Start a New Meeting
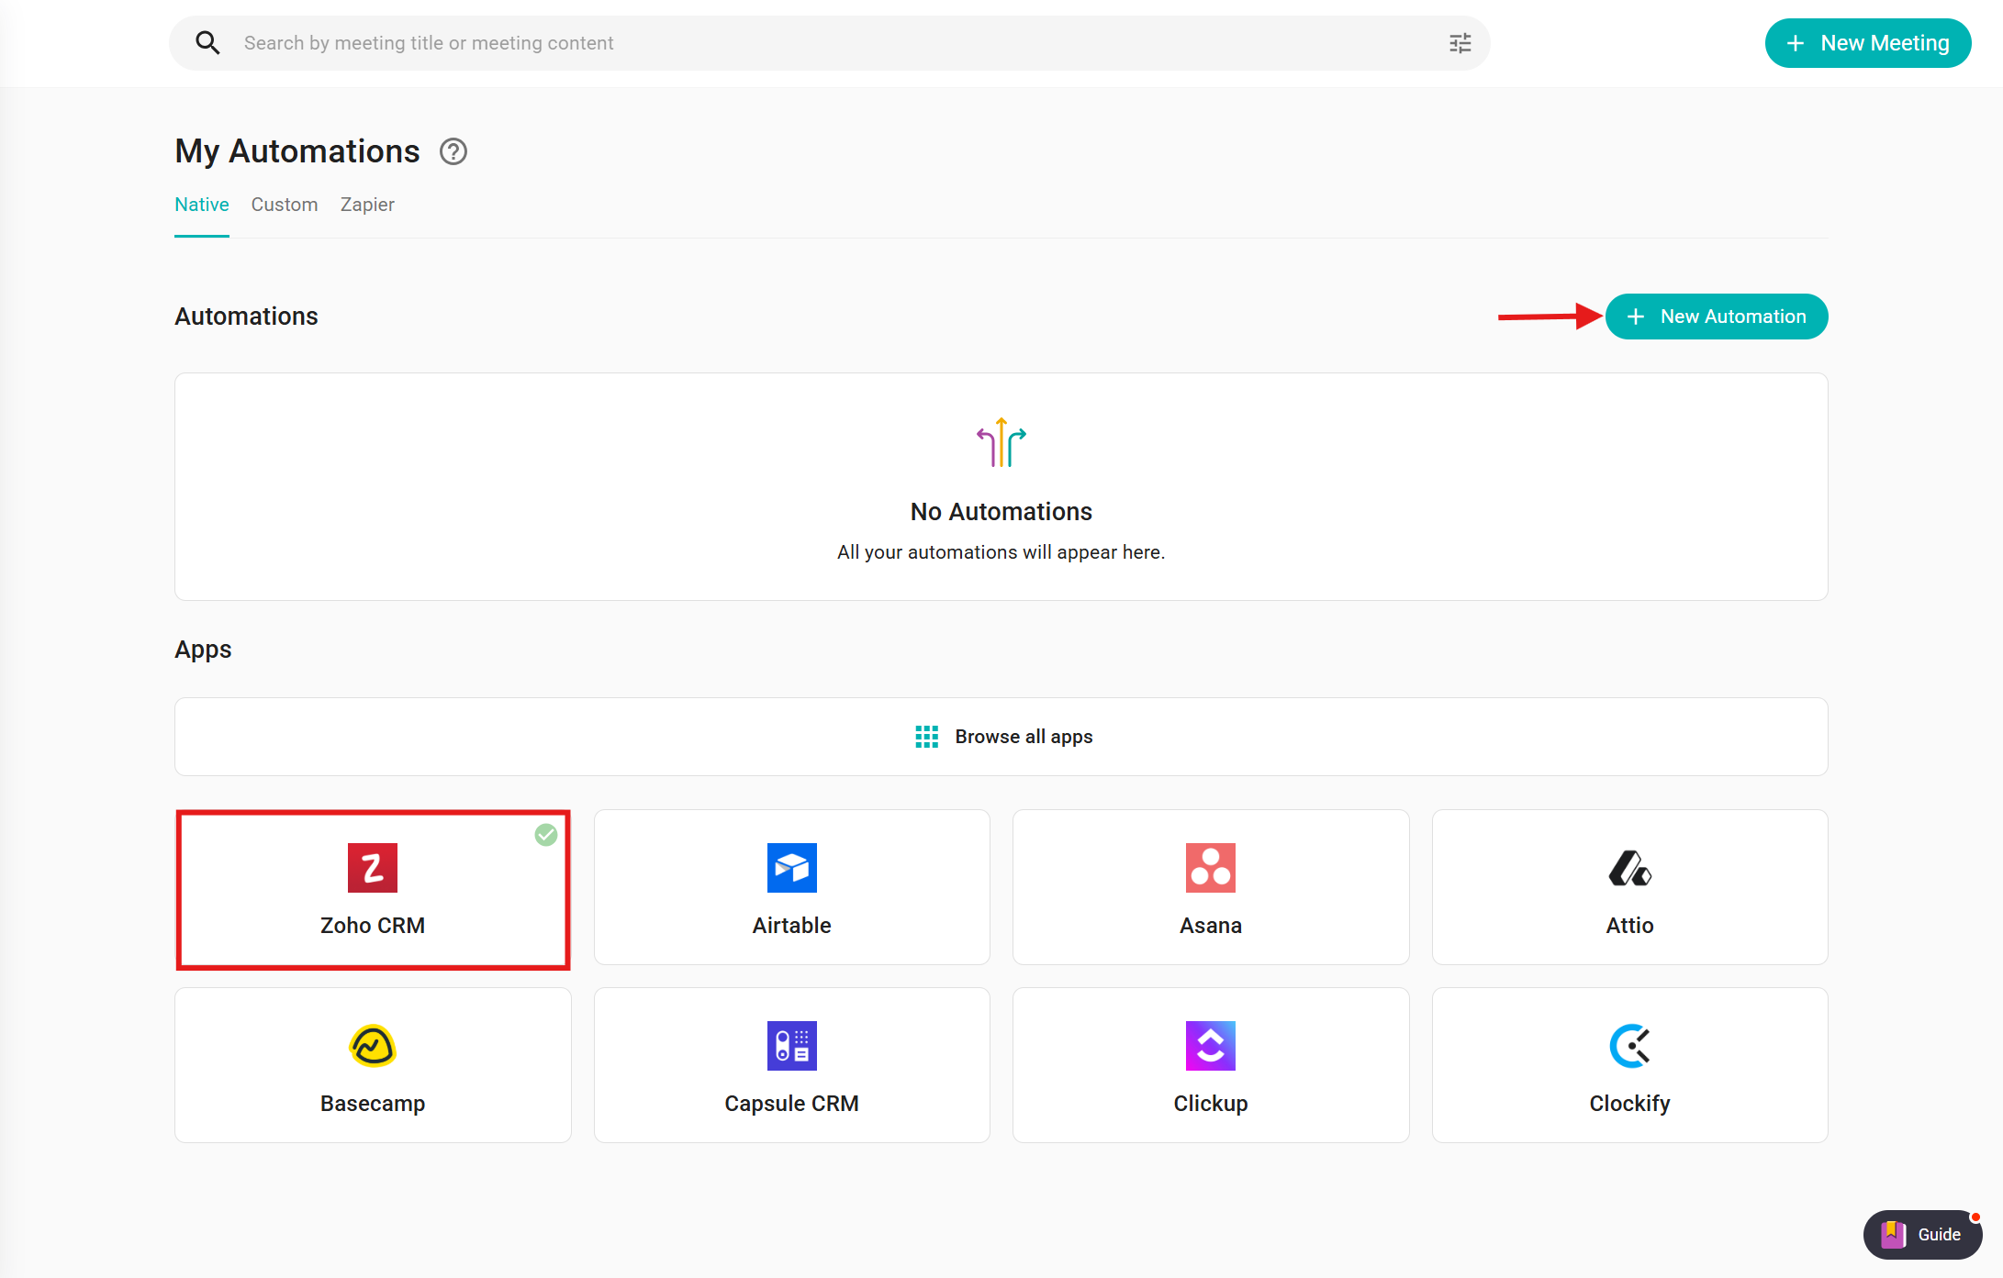 (1867, 43)
